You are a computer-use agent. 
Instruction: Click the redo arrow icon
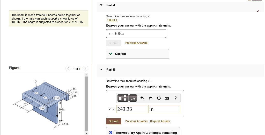[x=150, y=98]
